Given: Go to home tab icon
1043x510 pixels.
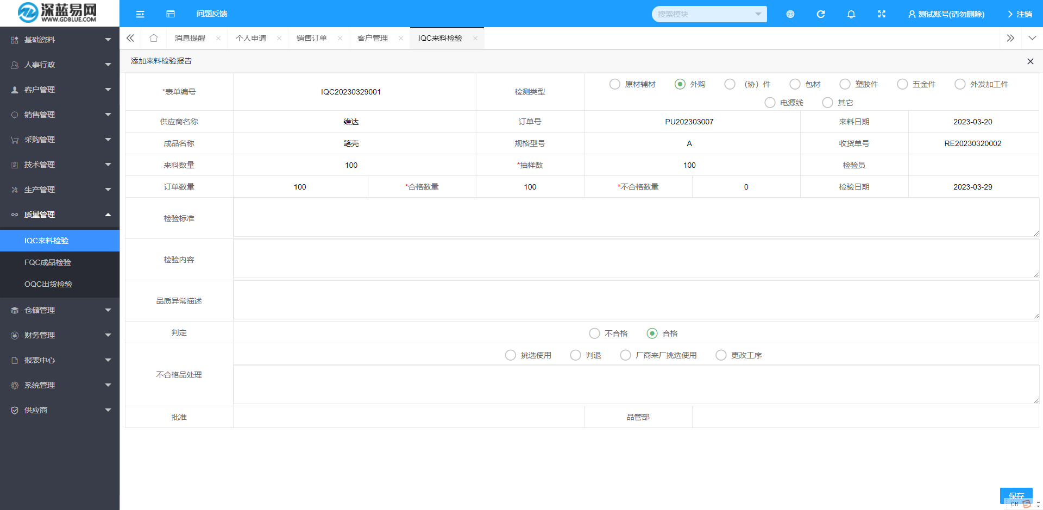Looking at the screenshot, I should coord(154,38).
